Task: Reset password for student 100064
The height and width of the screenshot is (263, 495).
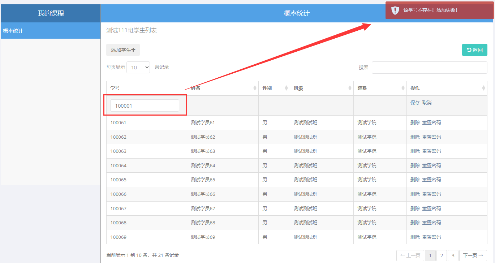Action: tap(432, 165)
